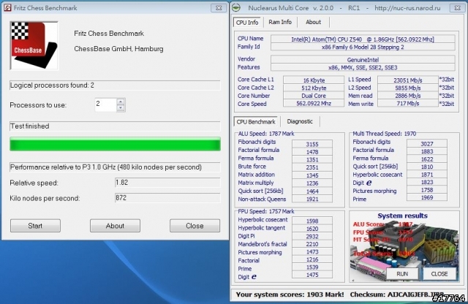Click the Nuclearus green title bar icon
468x304 pixels.
[x=236, y=8]
